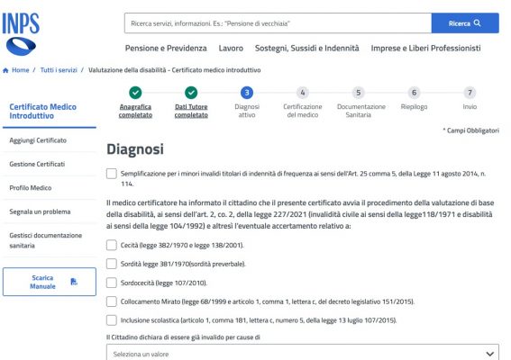Tick the Collocamento Mirato checkbox
This screenshot has width=511, height=360.
[112, 301]
